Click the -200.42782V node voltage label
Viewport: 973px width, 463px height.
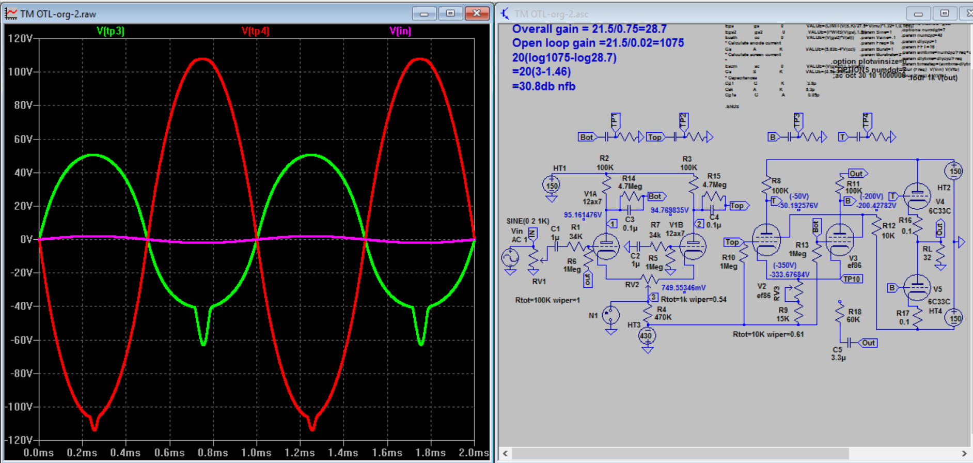876,205
